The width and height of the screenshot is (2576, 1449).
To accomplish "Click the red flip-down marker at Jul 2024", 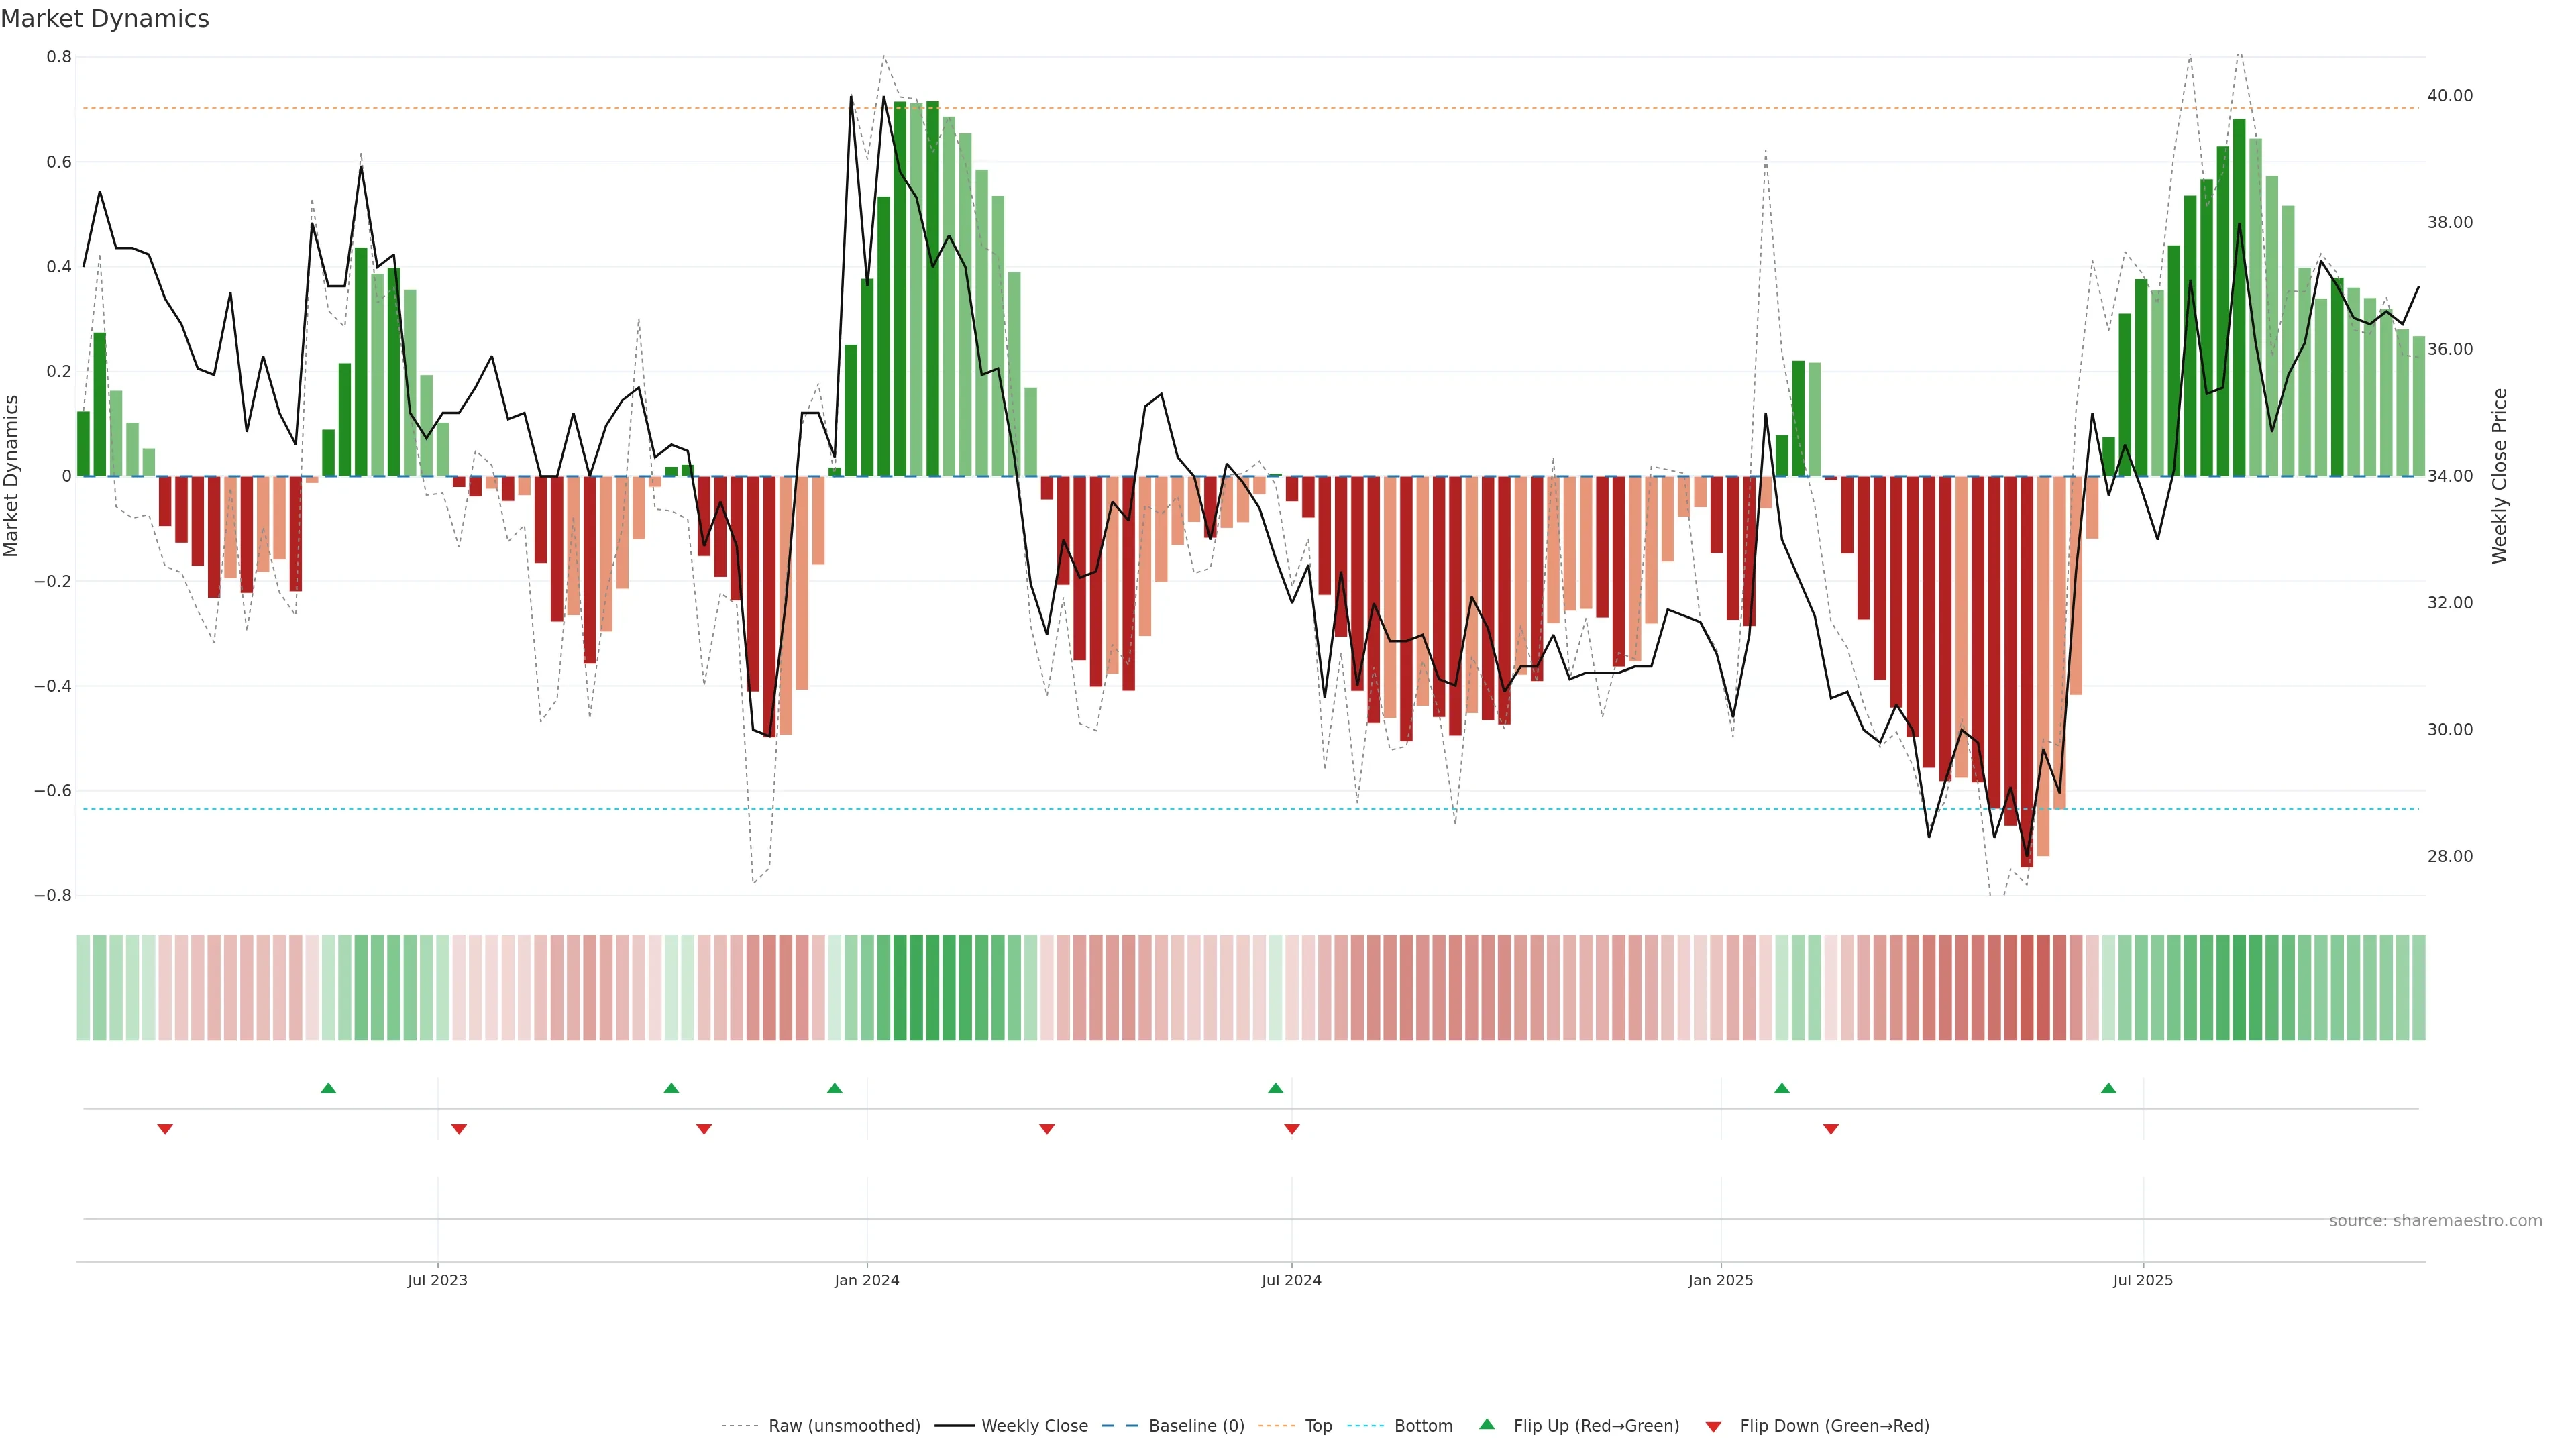I will tap(1291, 1129).
